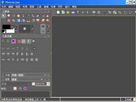Click the 100.0 % opacity field
Image resolution: width=136 pixels, height=102 pixels.
point(41,84)
